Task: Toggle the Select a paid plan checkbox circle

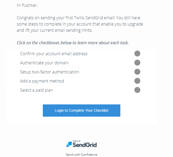Action: tap(137, 90)
